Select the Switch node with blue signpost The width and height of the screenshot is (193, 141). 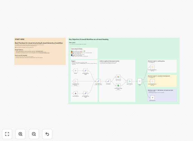click(139, 81)
